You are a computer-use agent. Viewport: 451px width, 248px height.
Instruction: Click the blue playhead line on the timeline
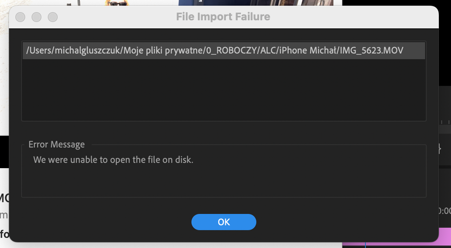click(x=365, y=245)
